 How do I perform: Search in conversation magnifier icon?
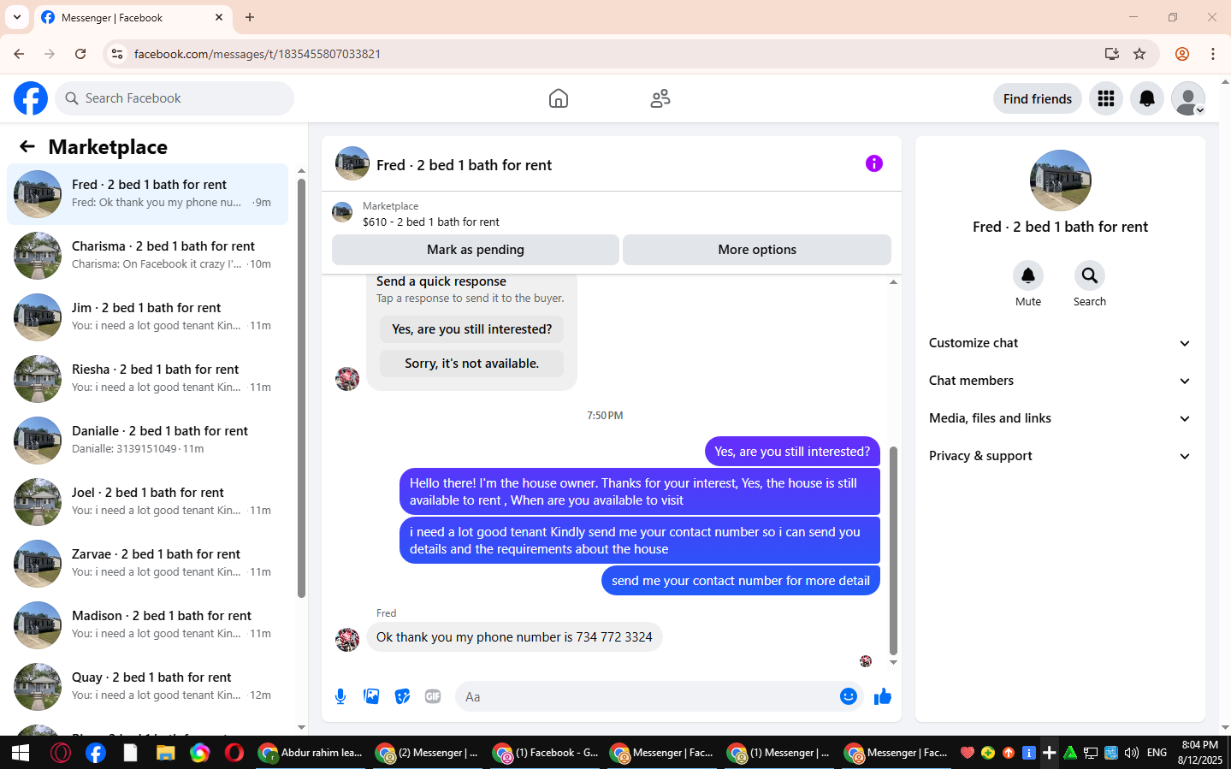(1089, 275)
